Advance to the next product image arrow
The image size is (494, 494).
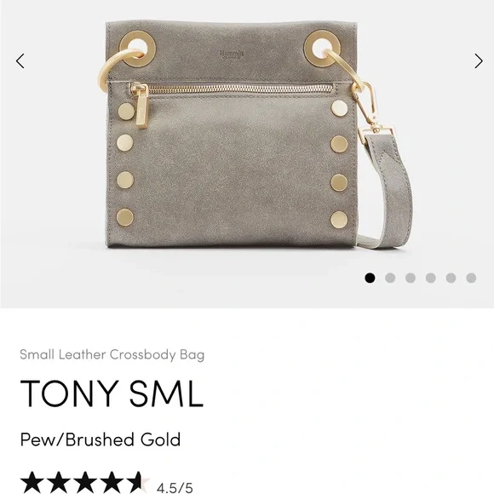(x=479, y=60)
